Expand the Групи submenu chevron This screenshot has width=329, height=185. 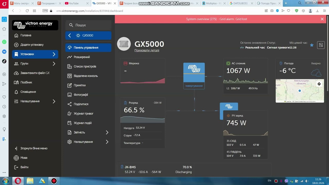[54, 63]
